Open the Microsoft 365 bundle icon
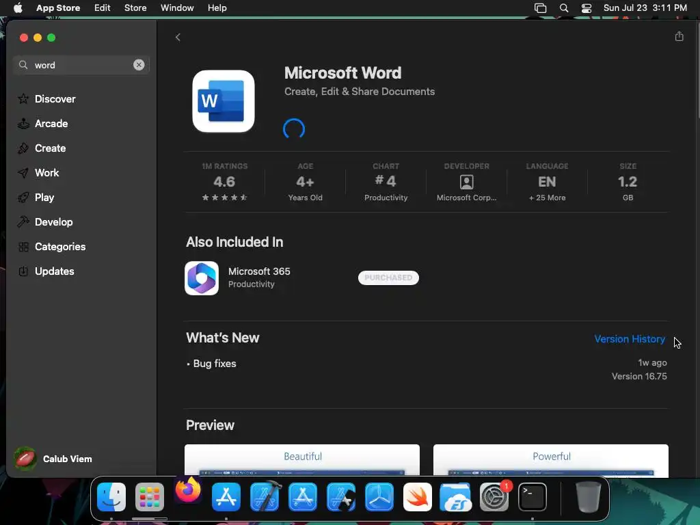The height and width of the screenshot is (525, 700). coord(202,278)
